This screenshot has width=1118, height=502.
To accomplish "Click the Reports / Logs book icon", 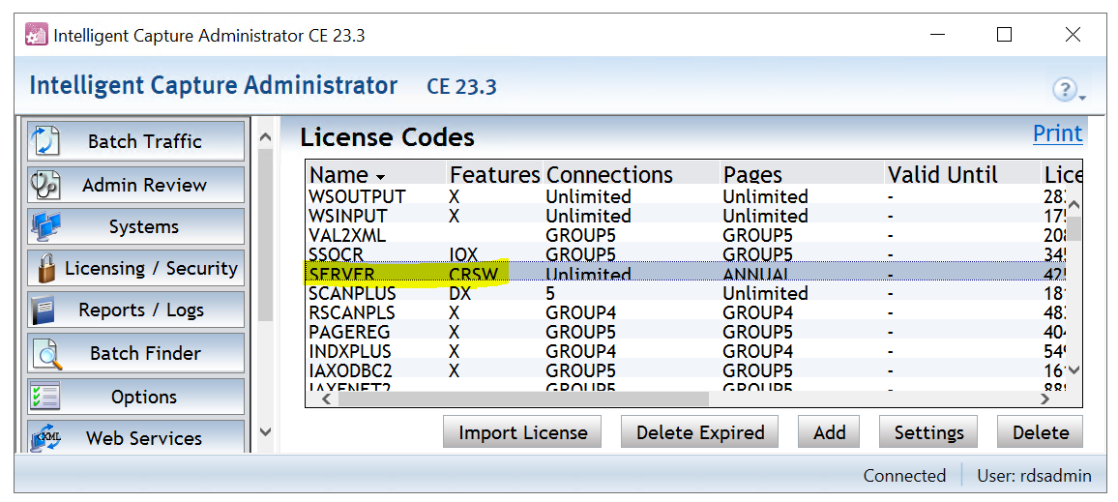I will (x=43, y=310).
